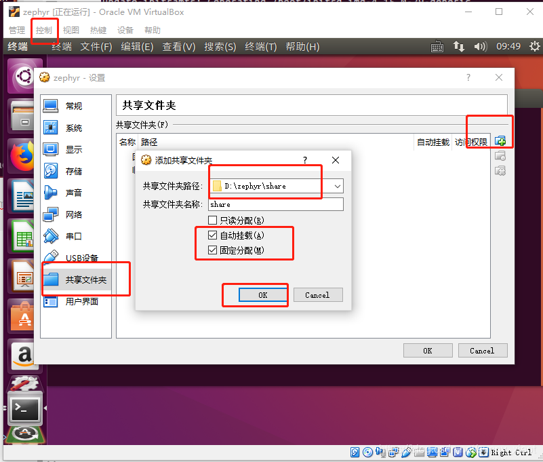Open the 控制 menu in VirtualBox
Screen dimensions: 543x462
pos(44,30)
